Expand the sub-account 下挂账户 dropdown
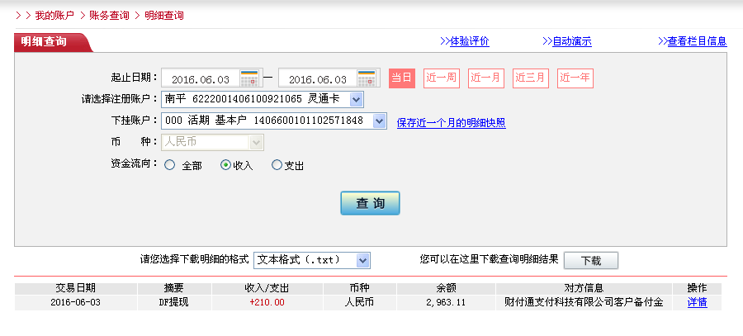 tap(379, 121)
